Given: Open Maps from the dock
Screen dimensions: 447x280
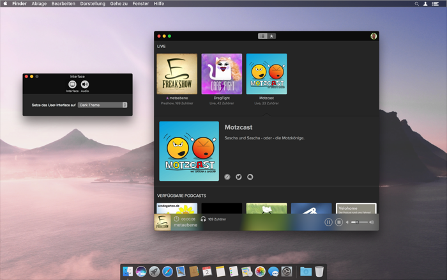Looking at the screenshot, I should [x=247, y=272].
